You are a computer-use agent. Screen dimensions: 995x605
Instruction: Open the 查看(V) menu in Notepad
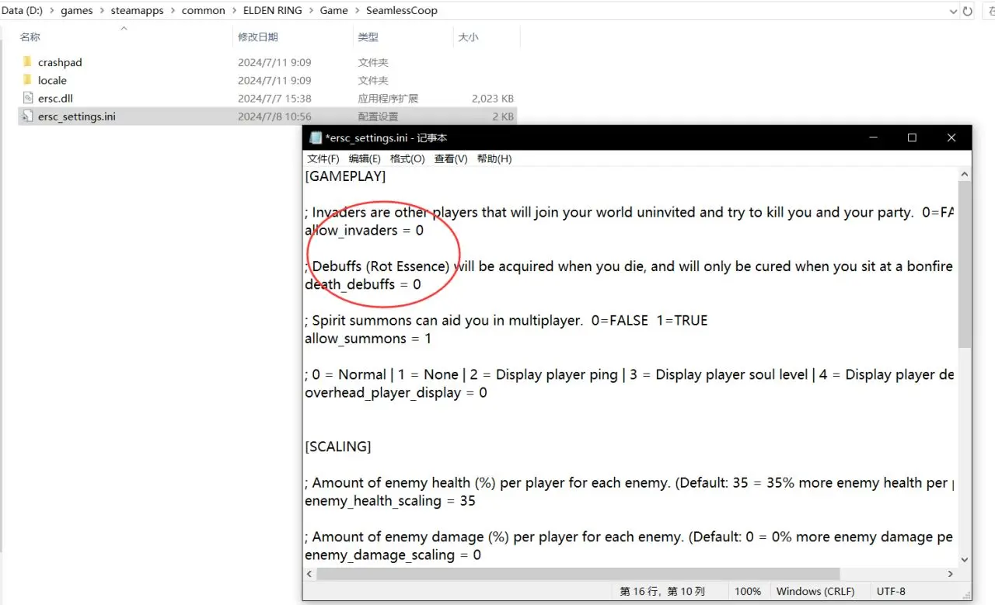pos(451,158)
